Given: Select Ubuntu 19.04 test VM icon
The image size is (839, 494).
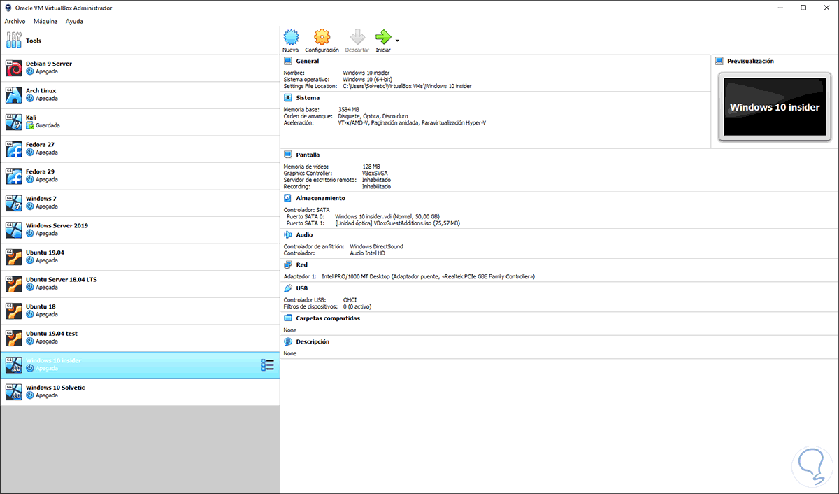Looking at the screenshot, I should (13, 337).
